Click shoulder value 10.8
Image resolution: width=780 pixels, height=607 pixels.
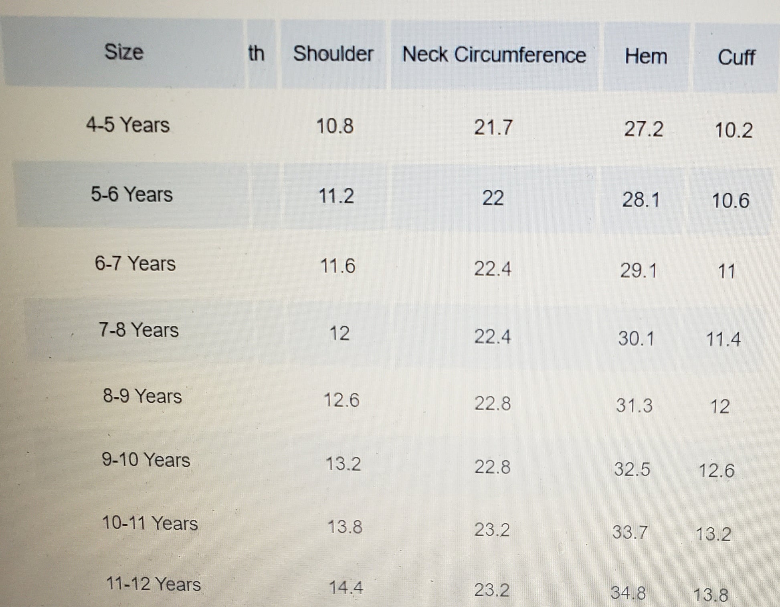[335, 126]
